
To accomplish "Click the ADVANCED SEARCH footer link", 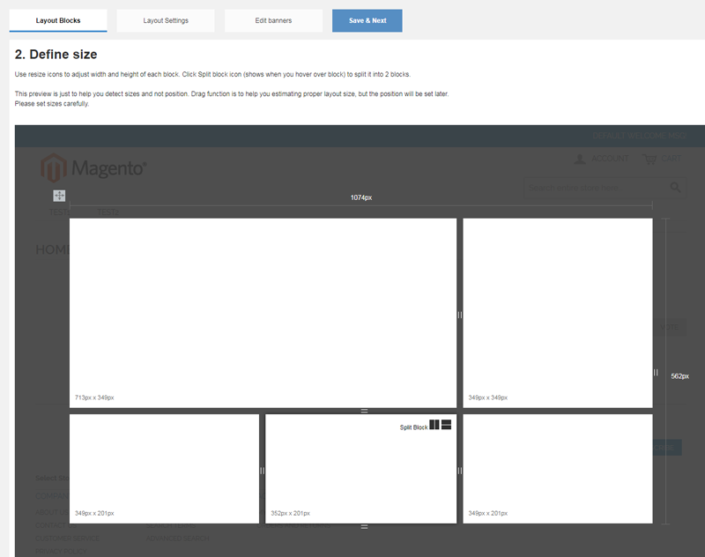I will coord(178,538).
